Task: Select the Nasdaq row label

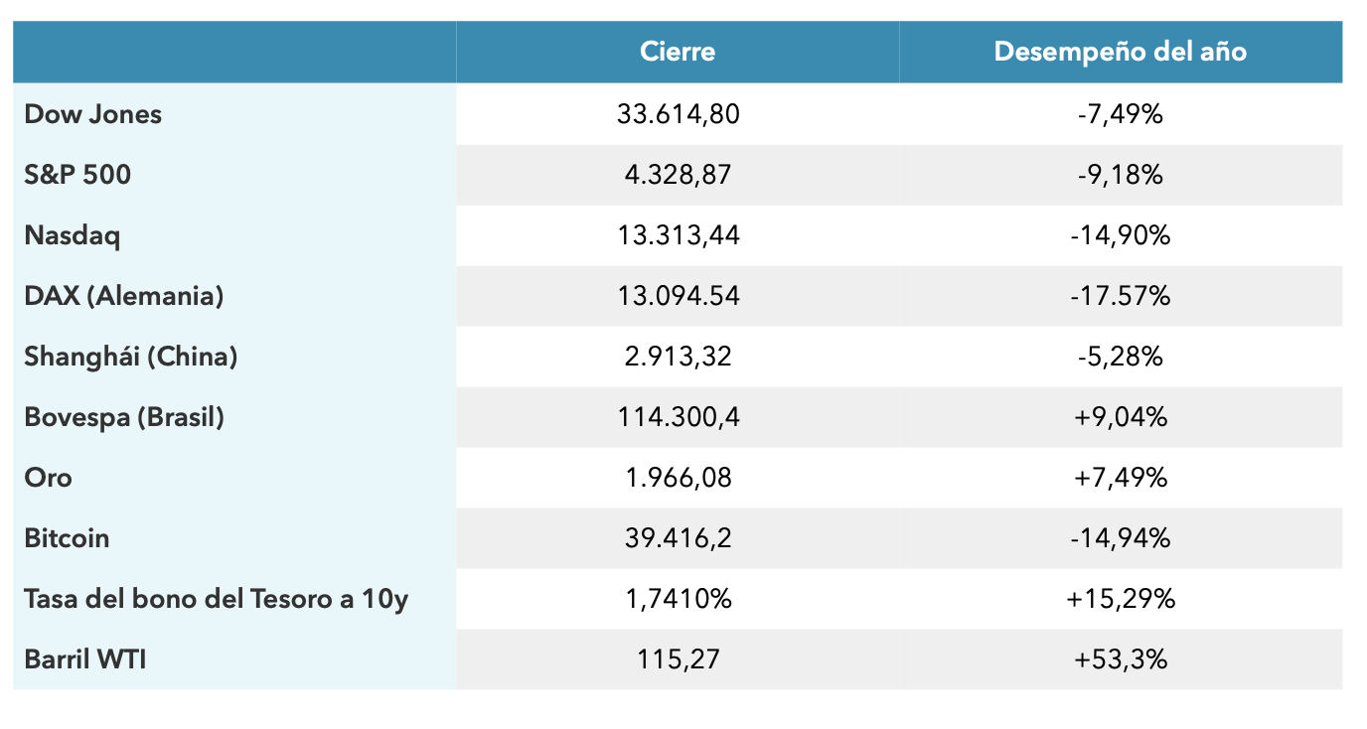Action: click(x=72, y=236)
